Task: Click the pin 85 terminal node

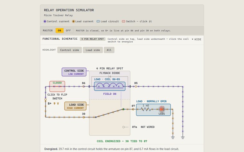Action: (x=136, y=86)
